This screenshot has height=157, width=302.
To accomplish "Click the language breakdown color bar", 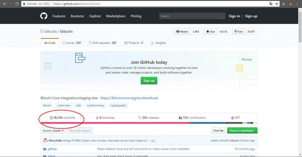I will click(x=149, y=123).
